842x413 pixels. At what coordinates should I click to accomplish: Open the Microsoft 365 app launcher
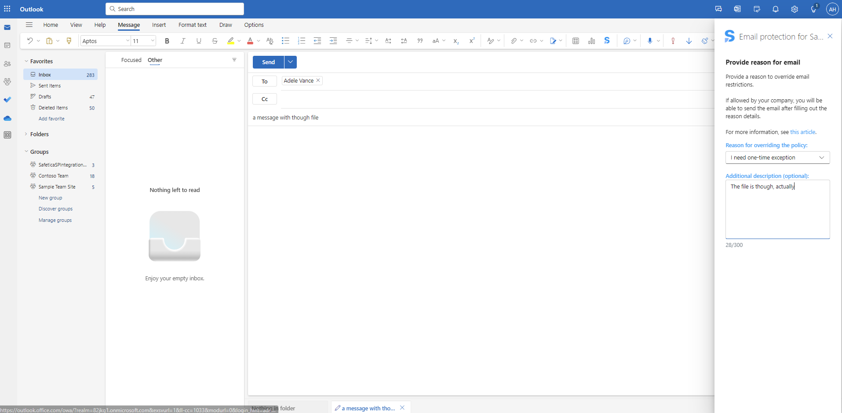(7, 9)
